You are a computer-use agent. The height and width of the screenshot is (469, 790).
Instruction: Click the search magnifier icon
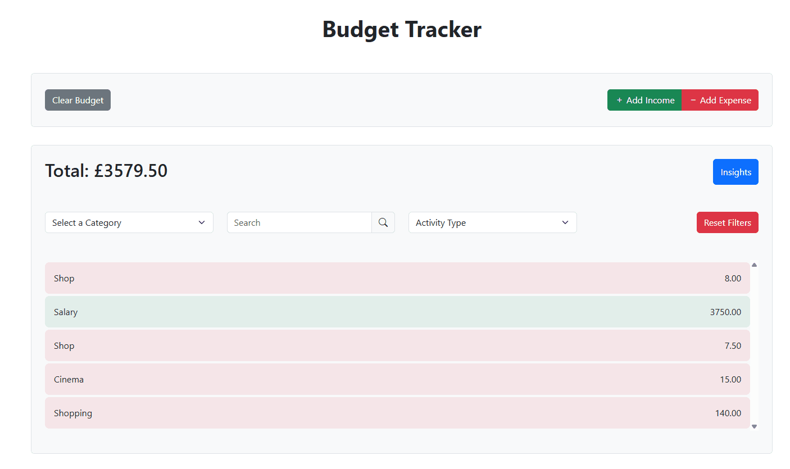(x=383, y=222)
